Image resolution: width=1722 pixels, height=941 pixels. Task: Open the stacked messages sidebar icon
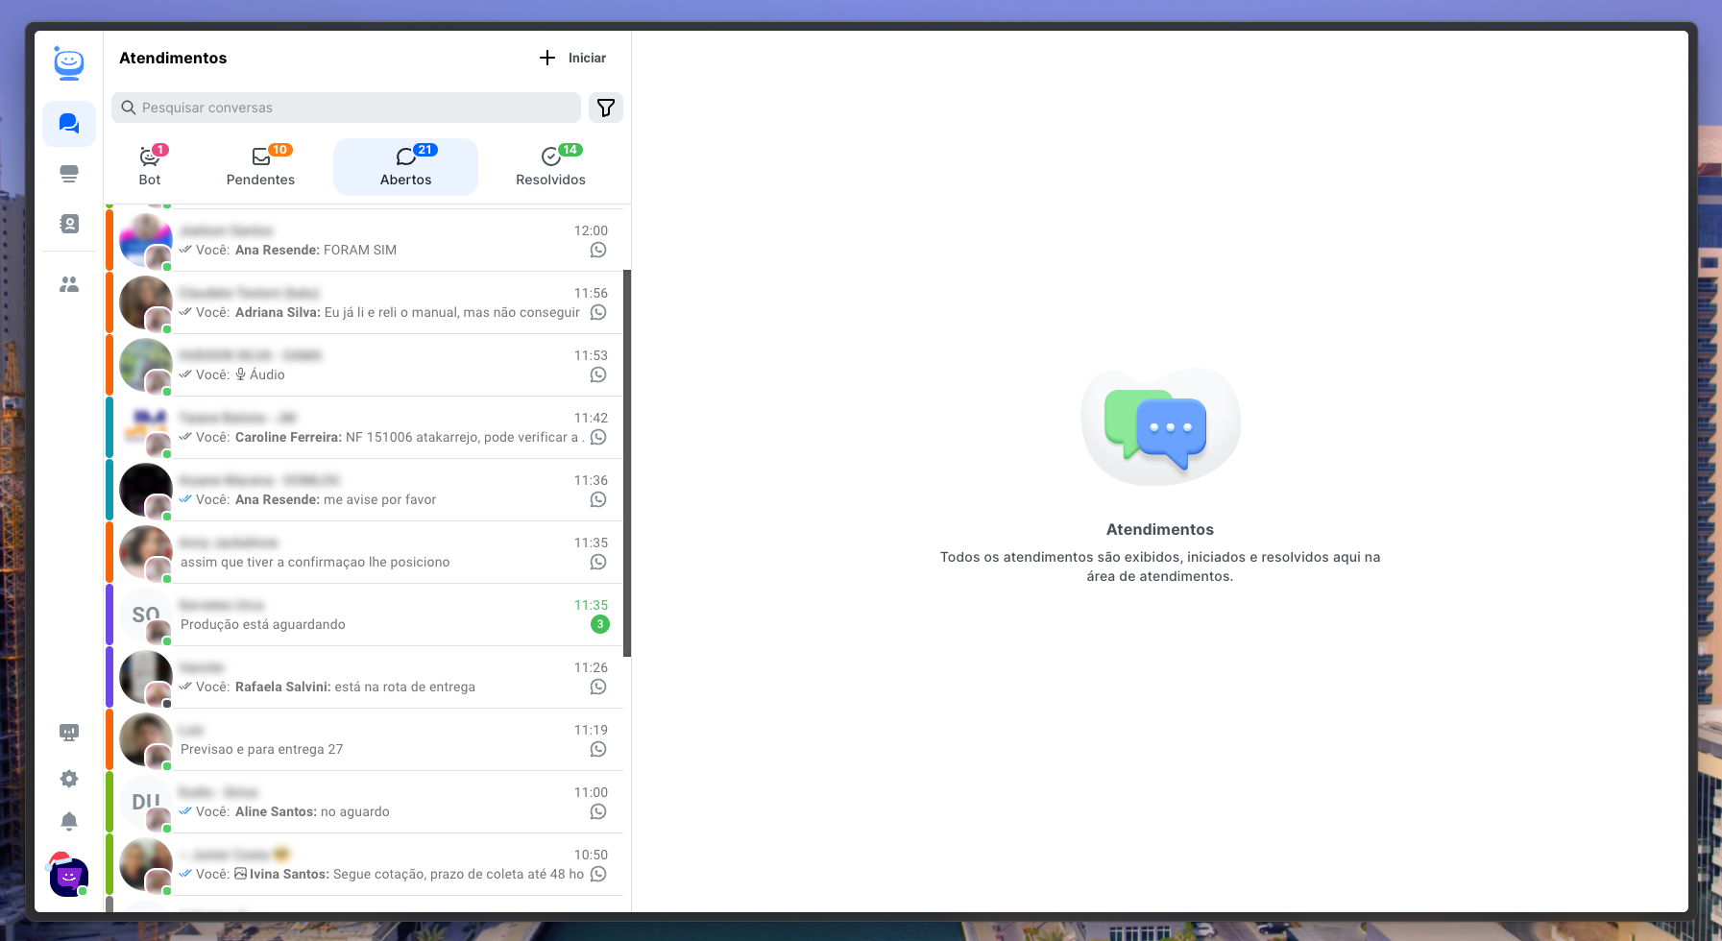[69, 174]
